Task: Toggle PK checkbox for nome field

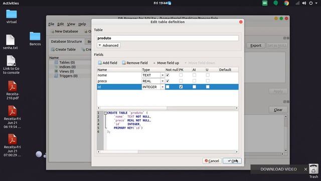Action: (181, 75)
